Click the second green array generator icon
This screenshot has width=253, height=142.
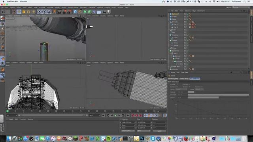tap(90, 11)
